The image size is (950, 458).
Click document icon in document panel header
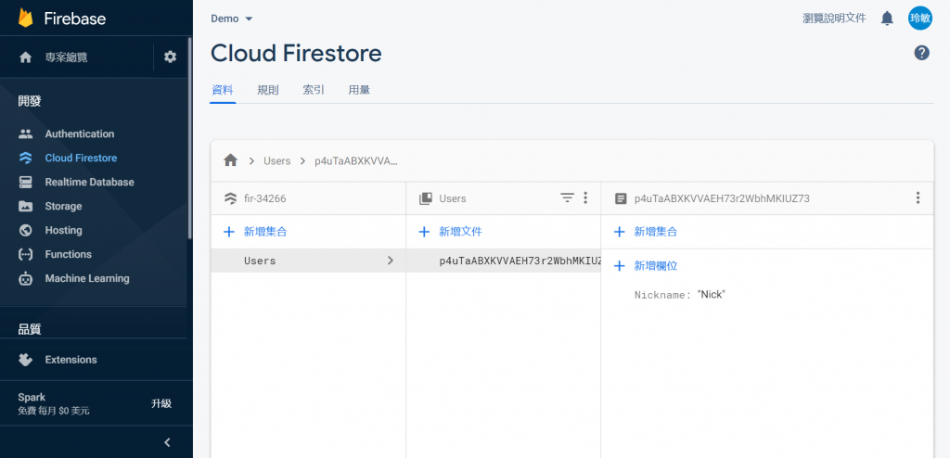621,198
